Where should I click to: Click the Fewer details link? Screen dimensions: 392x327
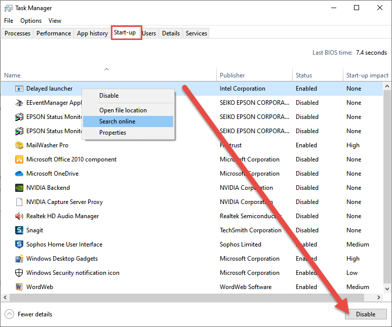(35, 314)
